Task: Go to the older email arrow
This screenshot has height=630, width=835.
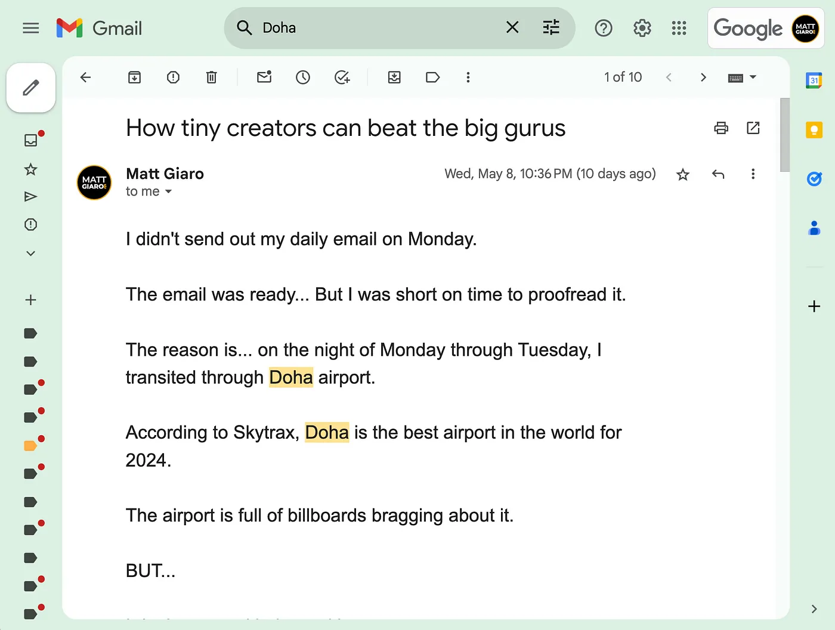Action: (703, 77)
